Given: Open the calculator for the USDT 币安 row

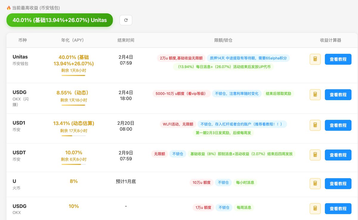Looking at the screenshot, I should pos(315,155).
